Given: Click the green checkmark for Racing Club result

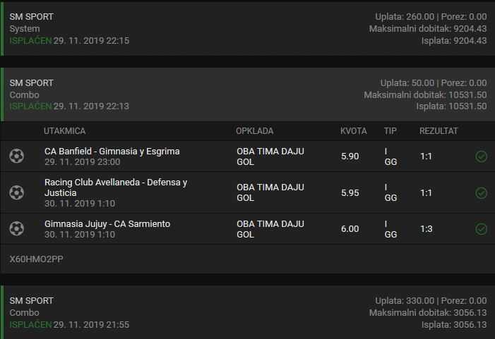Looking at the screenshot, I should point(481,193).
